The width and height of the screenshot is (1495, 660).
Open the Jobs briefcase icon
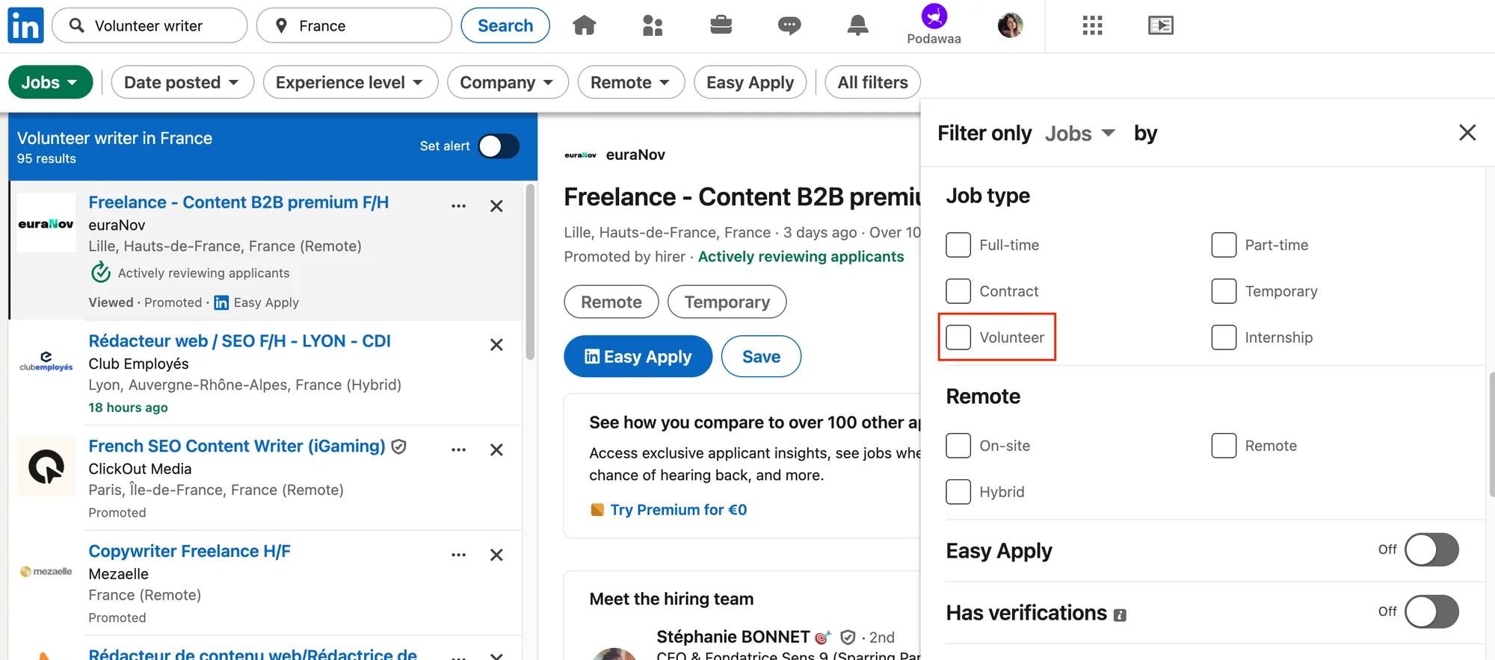click(x=721, y=25)
